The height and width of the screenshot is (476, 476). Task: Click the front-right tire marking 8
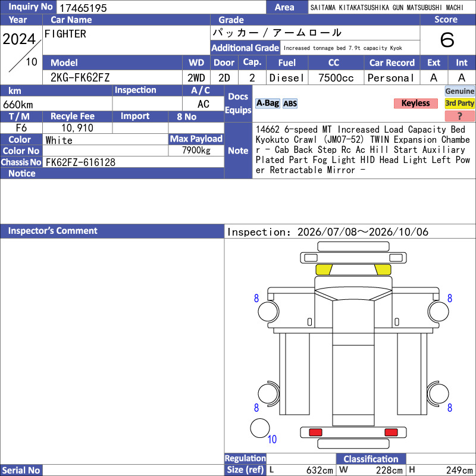coord(450,299)
